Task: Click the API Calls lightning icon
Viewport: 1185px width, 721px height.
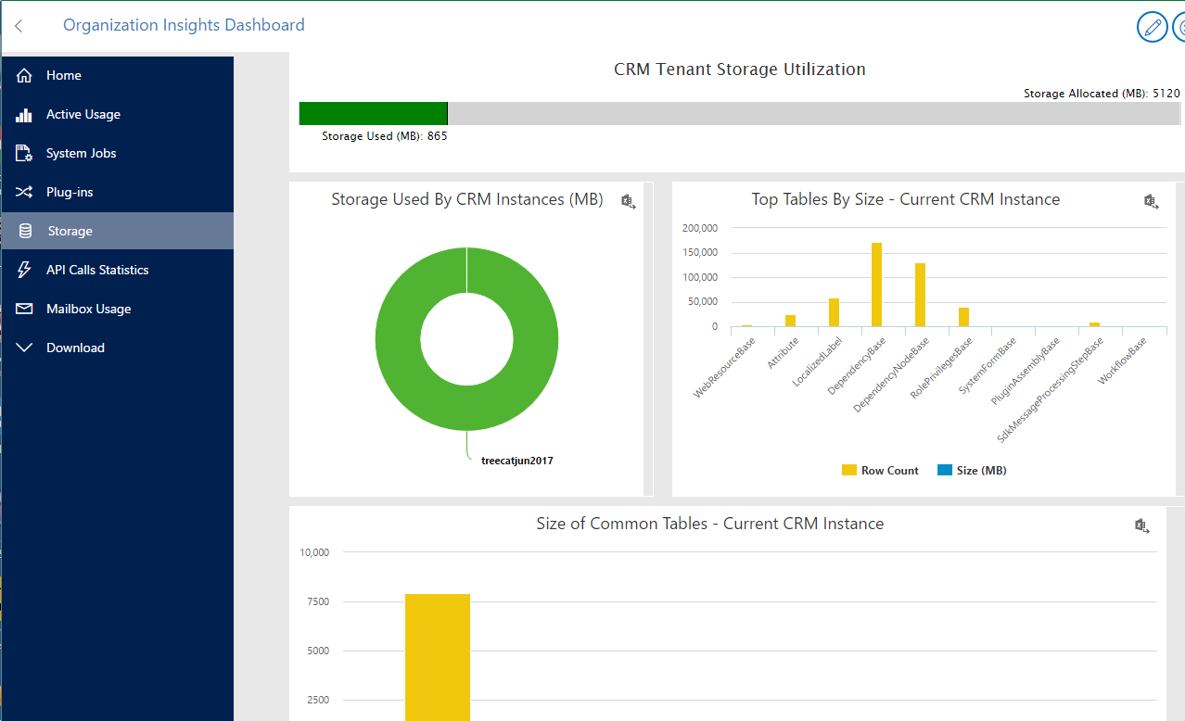Action: tap(25, 270)
